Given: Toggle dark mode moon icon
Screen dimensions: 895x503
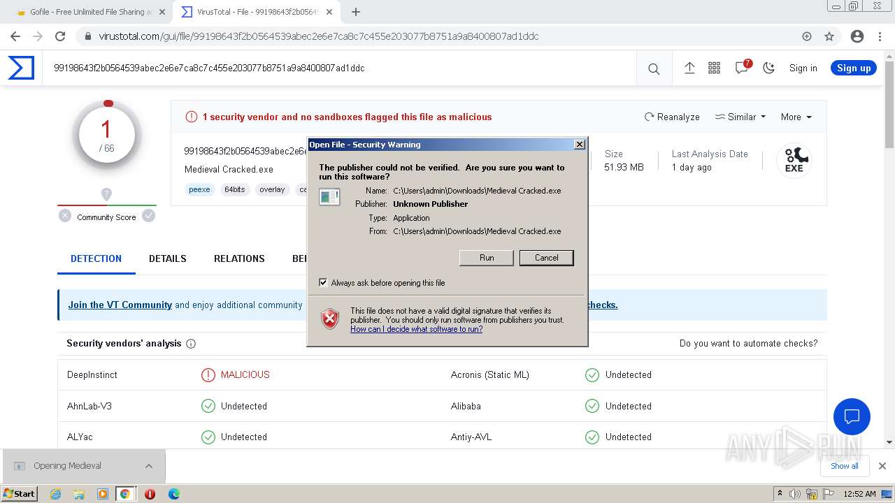Looking at the screenshot, I should (x=769, y=68).
